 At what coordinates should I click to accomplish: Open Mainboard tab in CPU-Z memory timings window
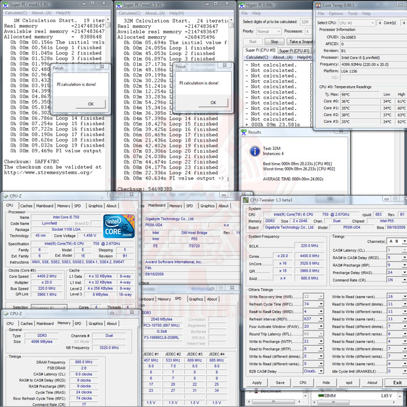[x=45, y=324]
